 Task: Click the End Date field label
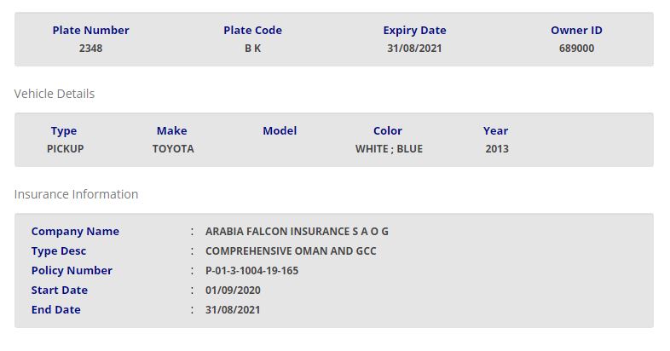(56, 310)
